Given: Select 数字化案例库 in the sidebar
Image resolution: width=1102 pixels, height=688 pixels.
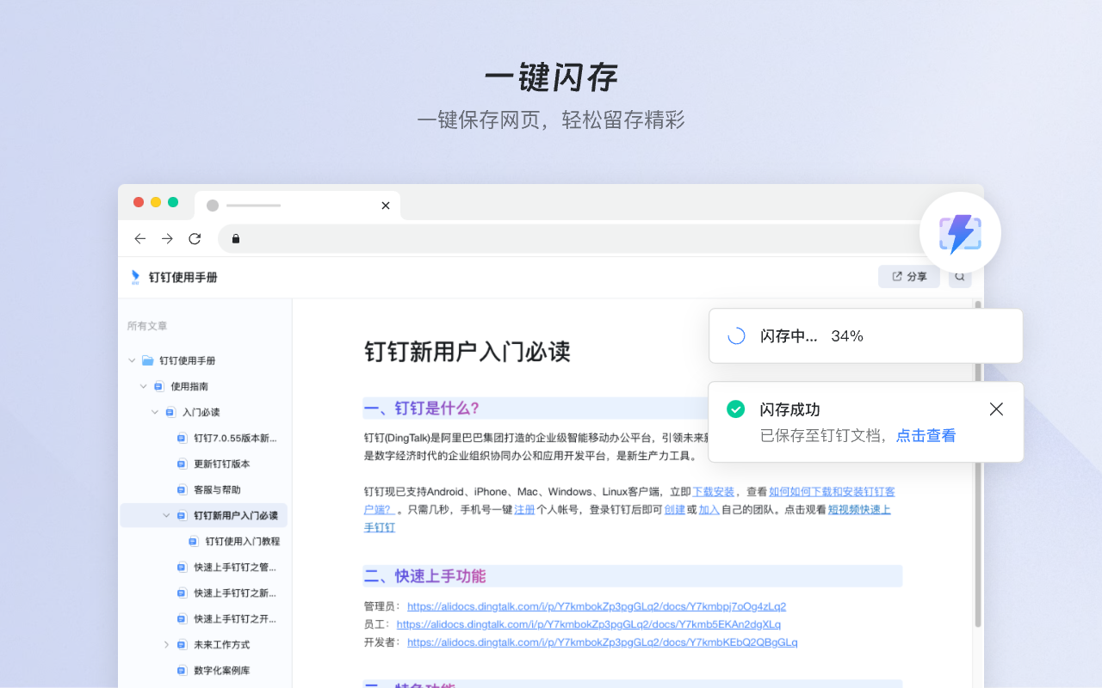Looking at the screenshot, I should pos(223,670).
